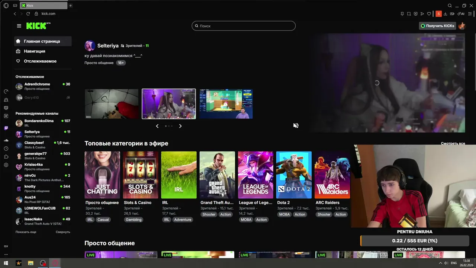
Task: Open browser downloads icon
Action: coord(446,14)
